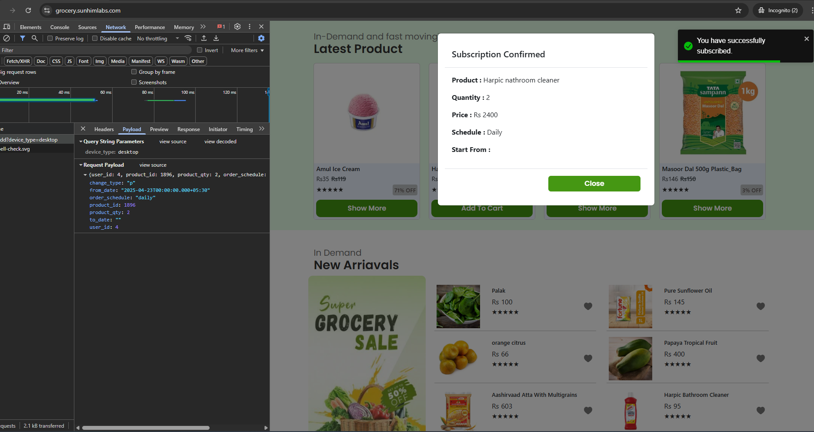Click the browser address bar URL
Viewport: 814px width, 432px height.
88,10
